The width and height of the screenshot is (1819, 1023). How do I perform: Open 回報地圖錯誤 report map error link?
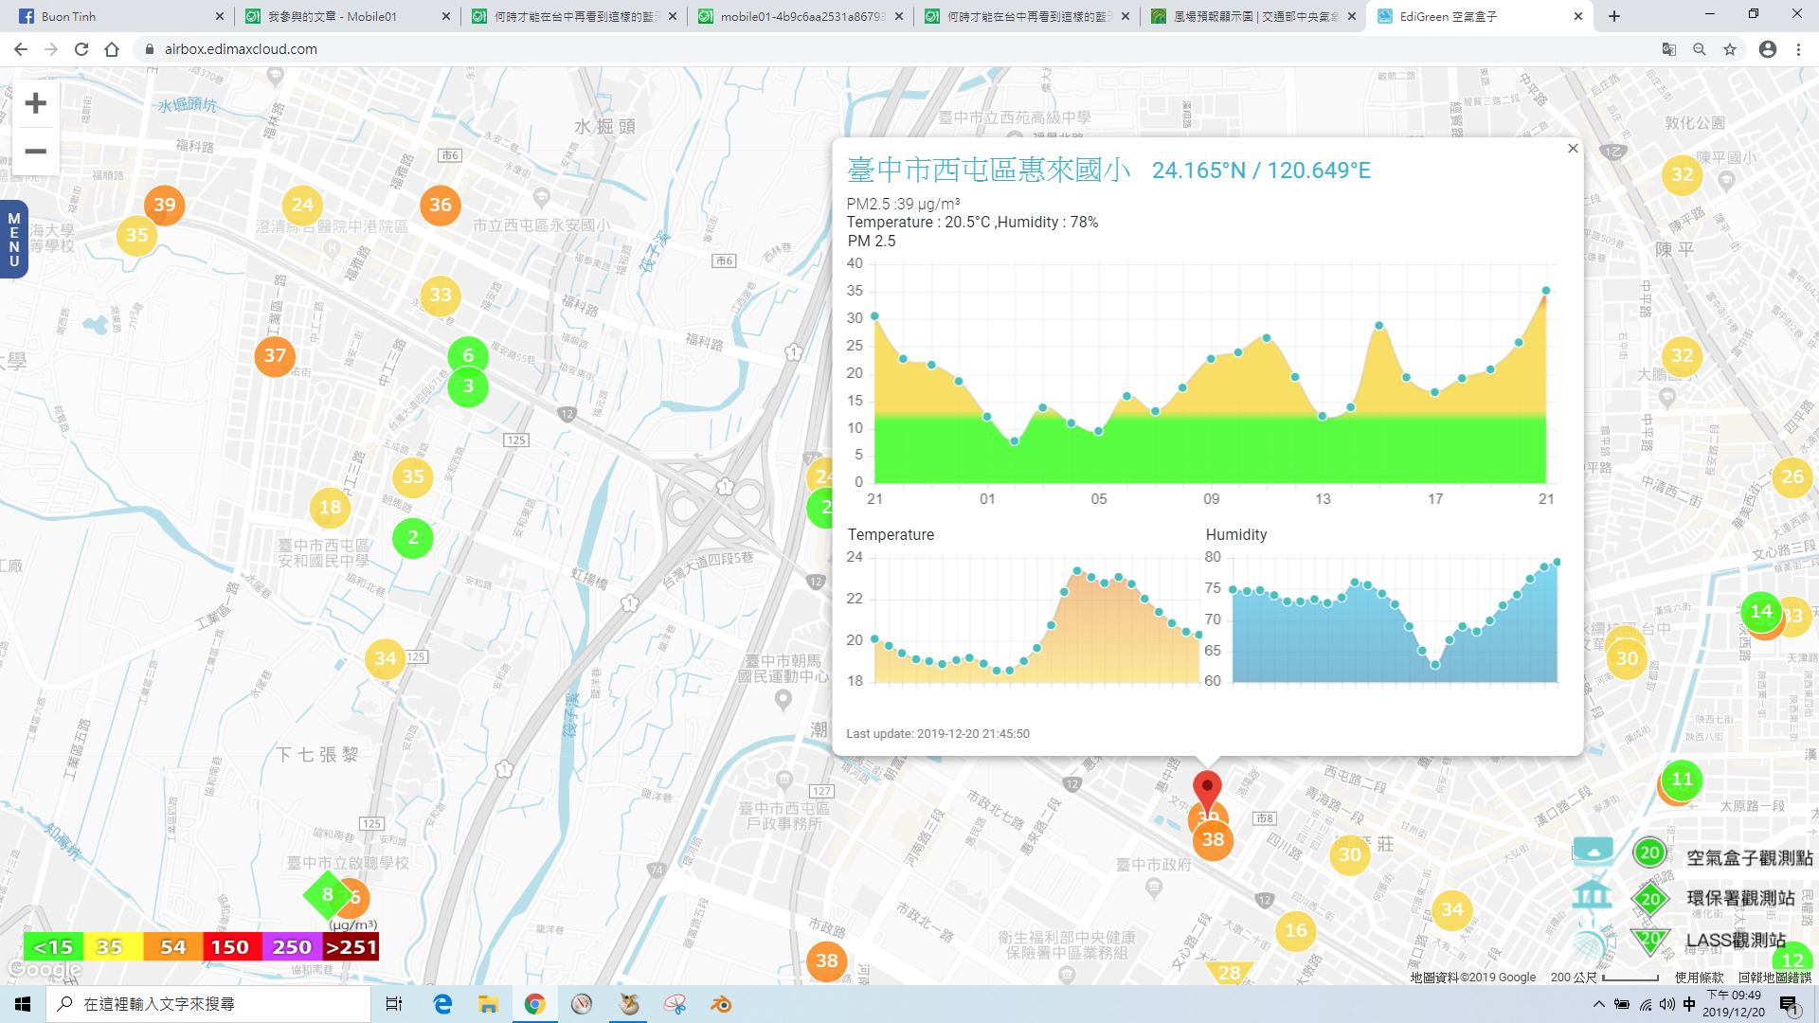1774,978
